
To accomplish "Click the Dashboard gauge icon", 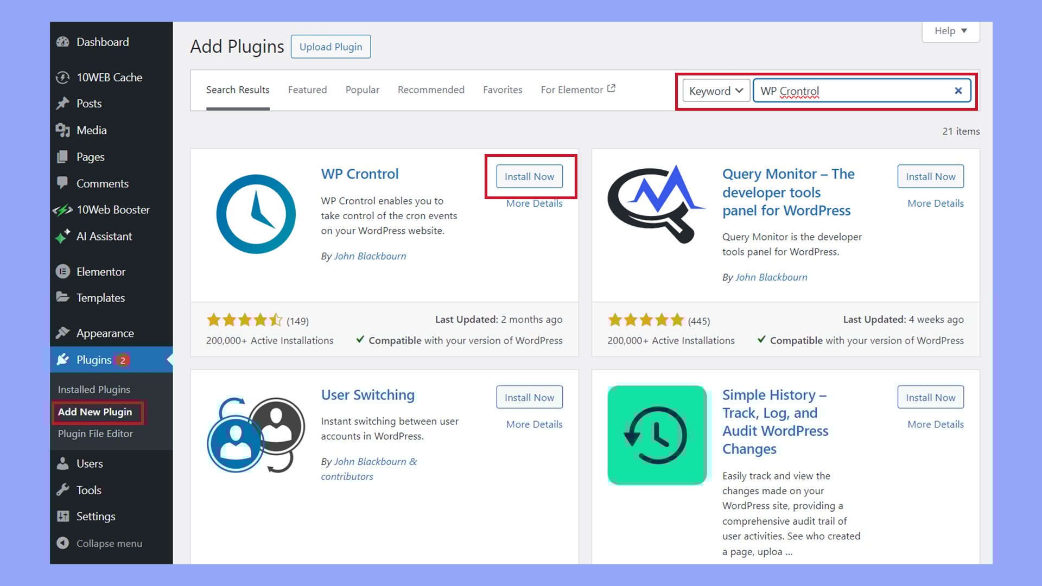I will coord(63,42).
